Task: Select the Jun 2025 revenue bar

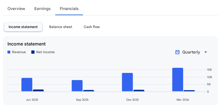Action: [27, 85]
